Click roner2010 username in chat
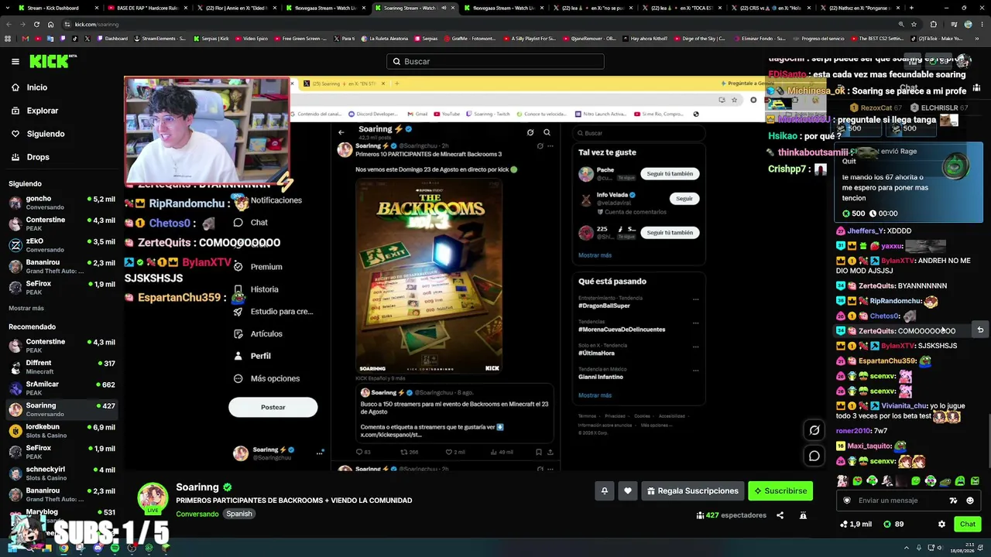The height and width of the screenshot is (557, 991). 852,431
